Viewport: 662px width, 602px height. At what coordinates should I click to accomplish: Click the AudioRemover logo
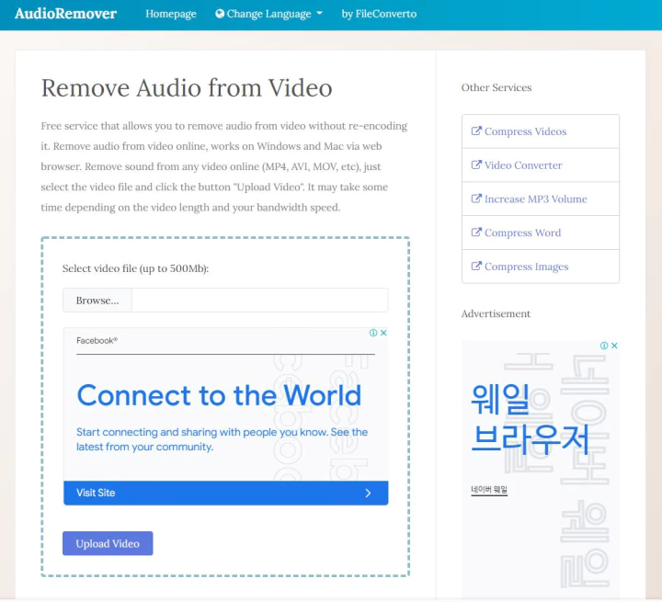tap(65, 14)
